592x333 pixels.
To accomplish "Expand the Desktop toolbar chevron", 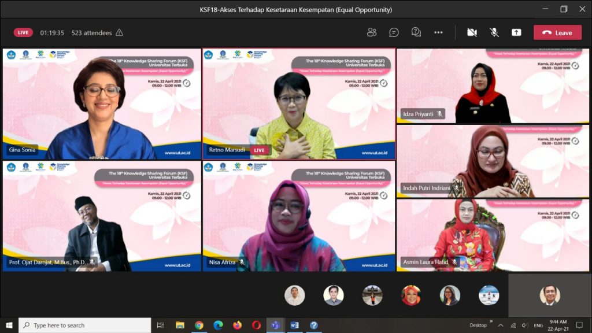I will 491,321.
